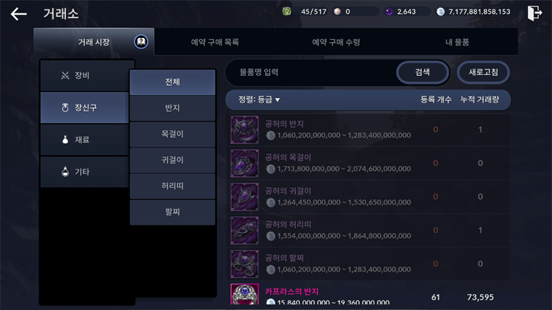Open the 예약 구매 수령 tab
This screenshot has height=310, width=552.
coord(336,42)
